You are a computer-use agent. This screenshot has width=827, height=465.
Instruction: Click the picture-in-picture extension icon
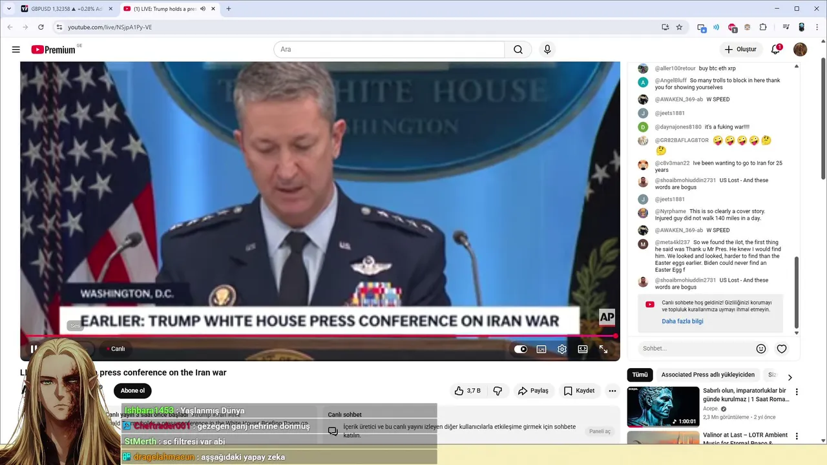702,28
